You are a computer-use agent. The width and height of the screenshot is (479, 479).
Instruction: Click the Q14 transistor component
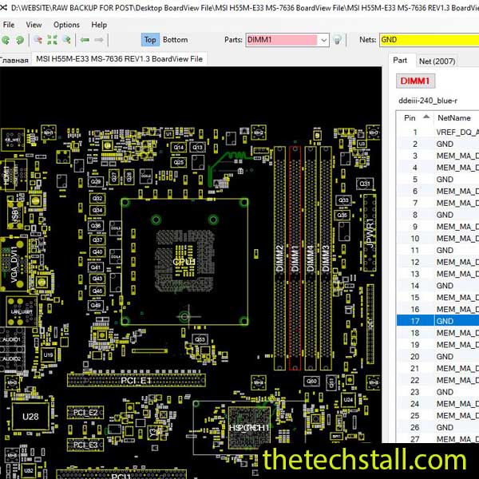tap(178, 148)
